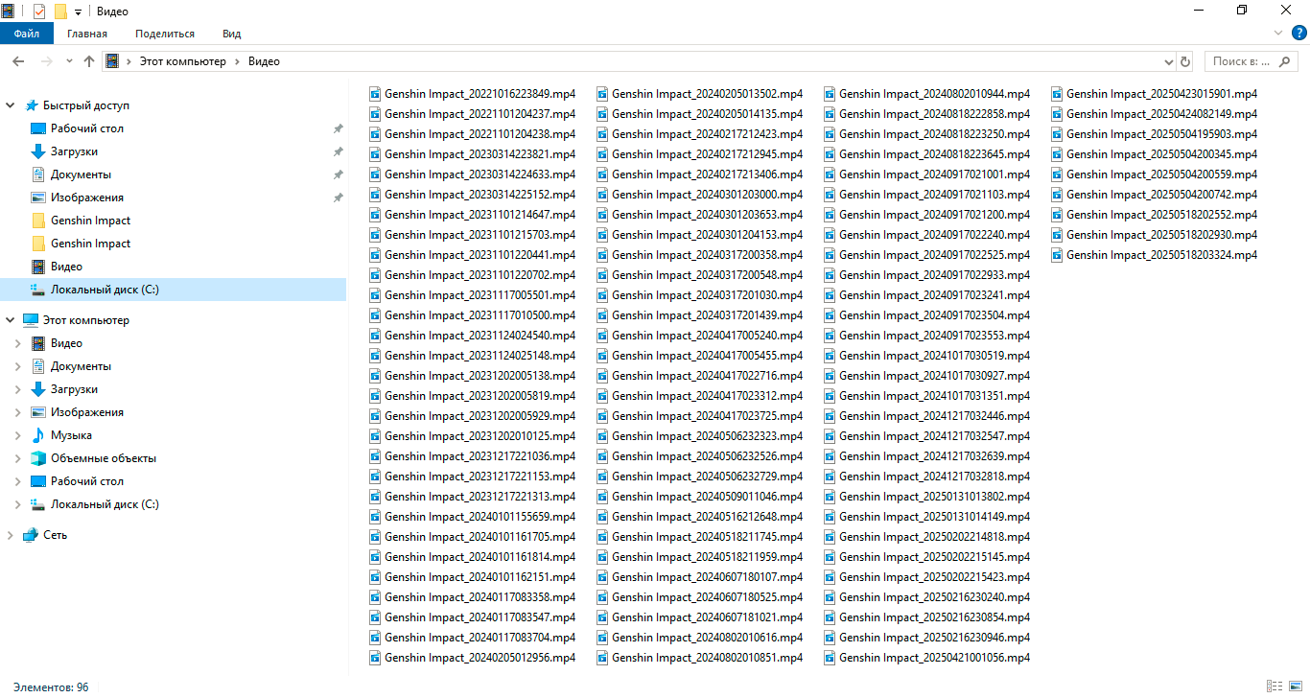Screen dimensions: 1310x698
Task: Open the recent locations dropdown arrow
Action: tap(69, 61)
